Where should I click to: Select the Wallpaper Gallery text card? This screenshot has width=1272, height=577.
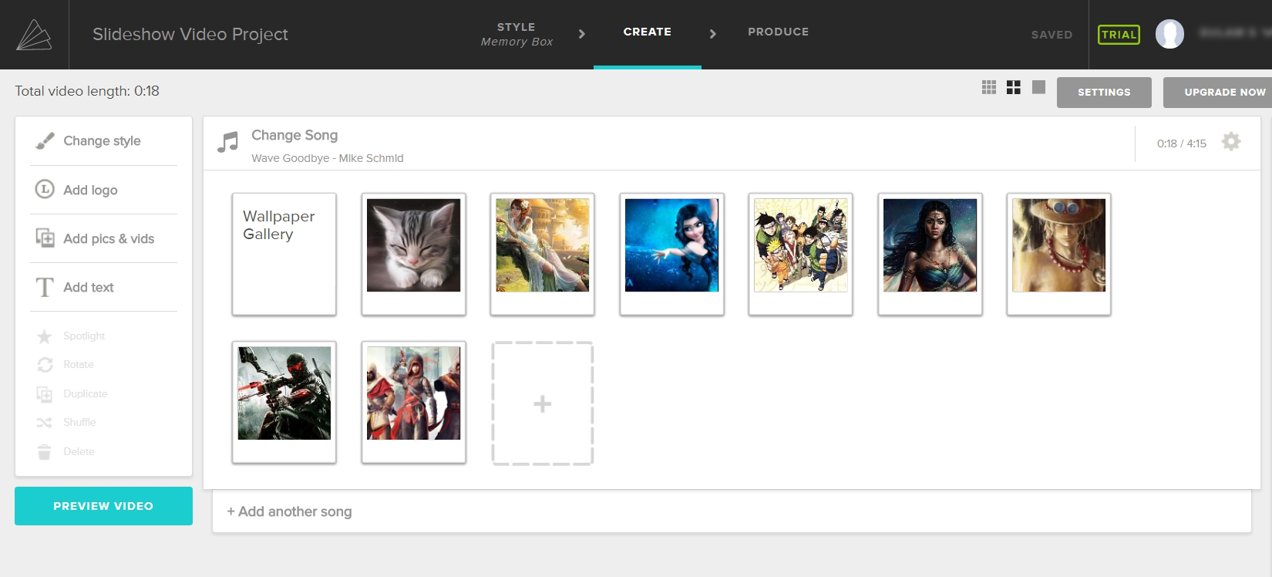pos(284,255)
